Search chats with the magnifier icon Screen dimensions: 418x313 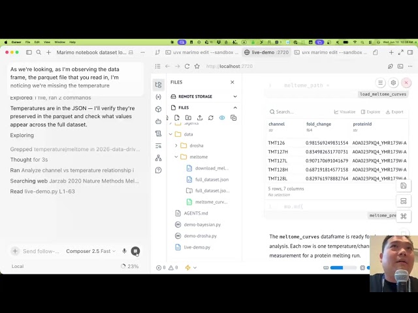[x=39, y=52]
